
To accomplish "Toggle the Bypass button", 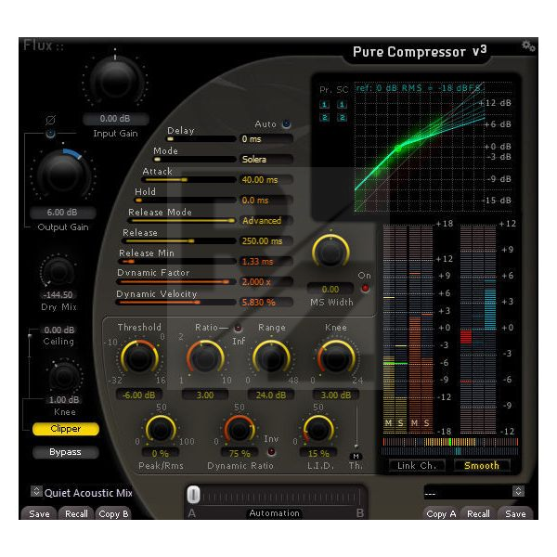I will (x=65, y=452).
